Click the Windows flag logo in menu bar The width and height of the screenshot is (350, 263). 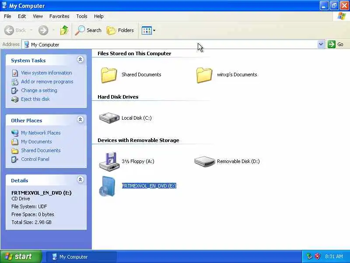(342, 16)
